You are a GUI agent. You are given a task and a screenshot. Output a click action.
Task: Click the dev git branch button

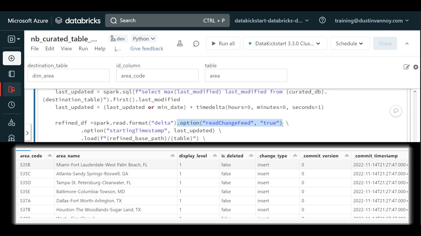click(x=117, y=39)
